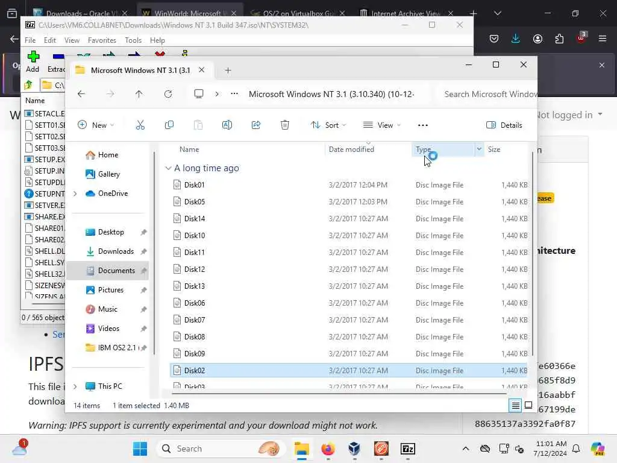This screenshot has width=617, height=463.
Task: Go up one folder level in Explorer
Action: pyautogui.click(x=139, y=94)
